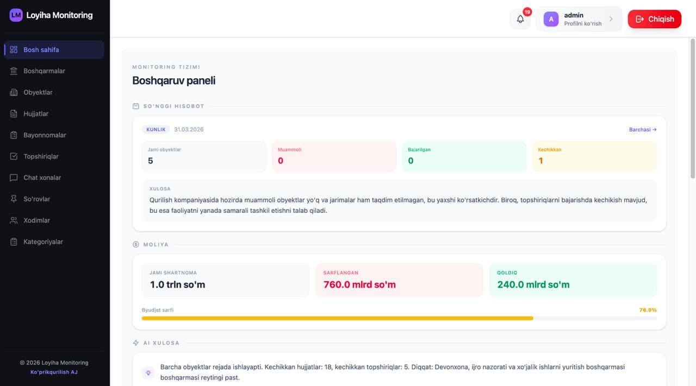Click the Bosh sahifa grid icon
696x386 pixels.
click(x=14, y=49)
